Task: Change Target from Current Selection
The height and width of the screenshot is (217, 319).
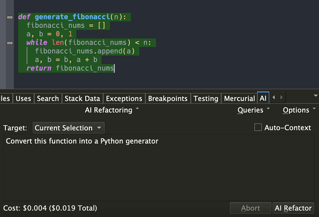Action: pyautogui.click(x=68, y=128)
